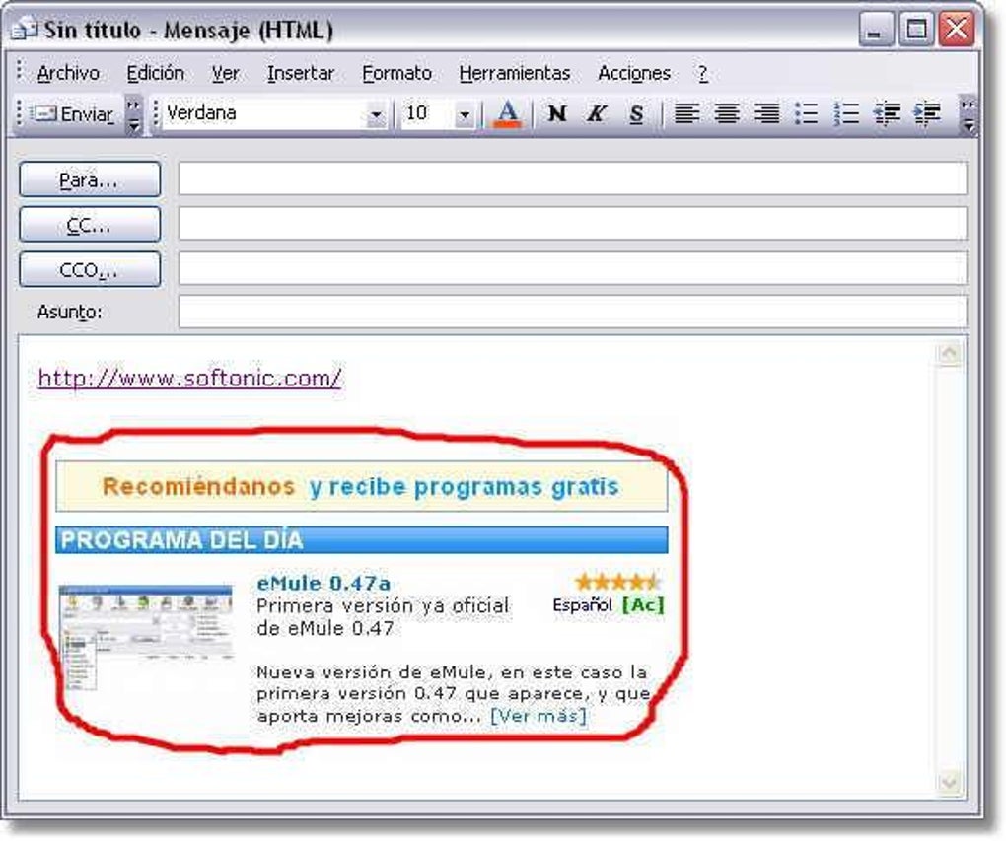Open the font size 10 dropdown

pos(464,115)
